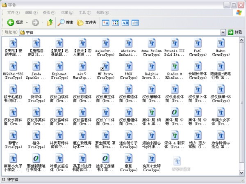The height and width of the screenshot is (184, 246).
Task: Open the Back button history dropdown arrow
Action: coord(27,23)
